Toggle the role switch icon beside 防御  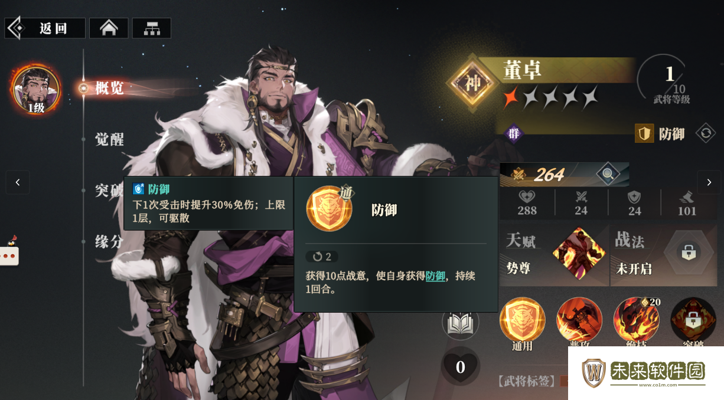tap(705, 133)
